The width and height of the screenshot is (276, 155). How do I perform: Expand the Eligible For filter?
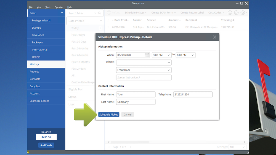point(75,89)
